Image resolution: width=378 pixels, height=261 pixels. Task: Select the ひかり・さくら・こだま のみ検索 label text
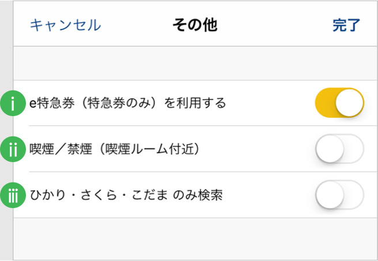click(126, 195)
